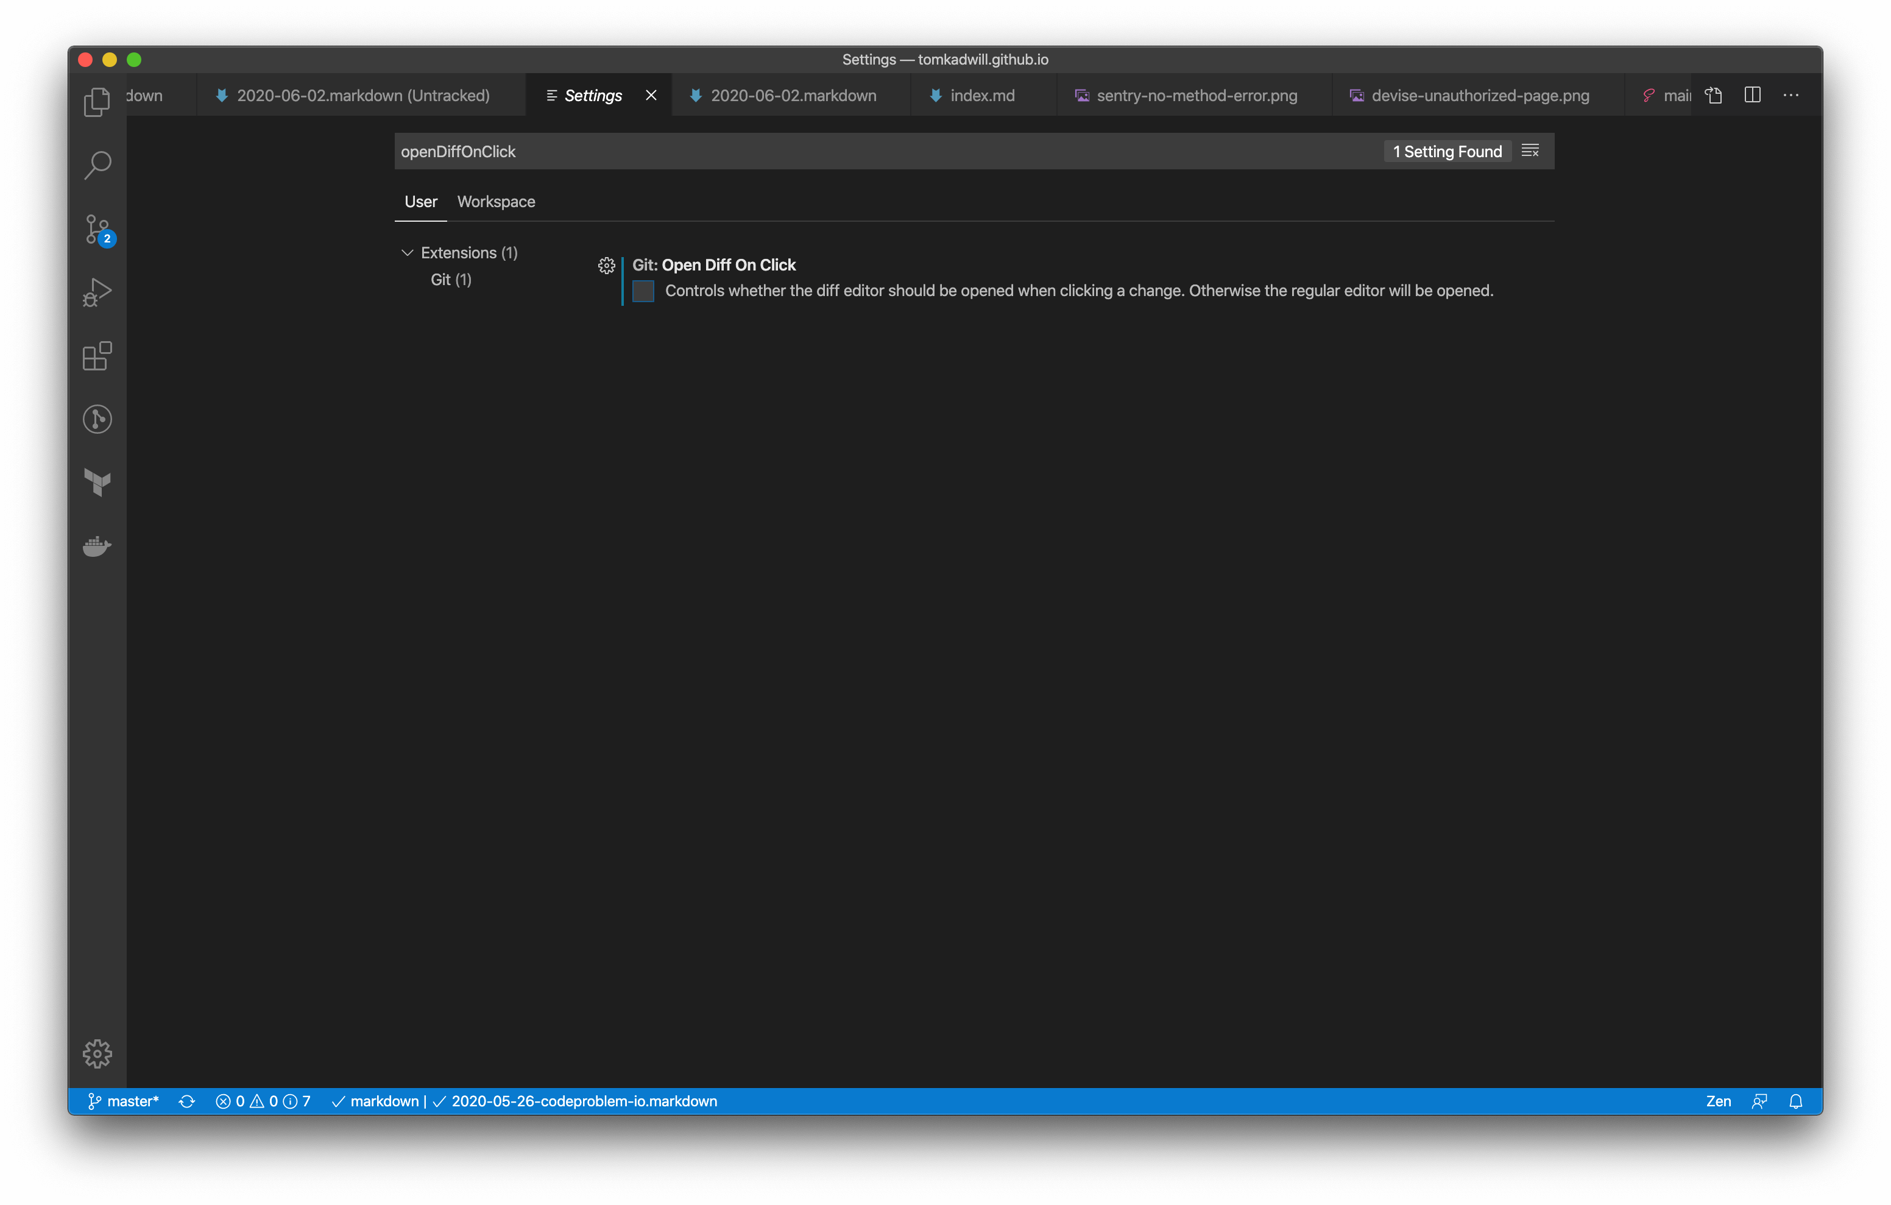Image resolution: width=1891 pixels, height=1205 pixels.
Task: Open the Manage gear in activity bar
Action: (97, 1053)
